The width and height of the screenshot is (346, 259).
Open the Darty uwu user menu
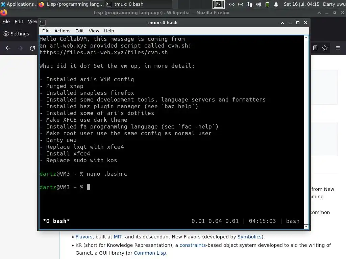[x=334, y=4]
